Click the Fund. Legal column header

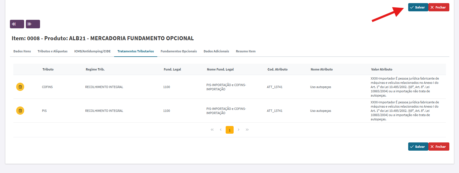click(172, 69)
